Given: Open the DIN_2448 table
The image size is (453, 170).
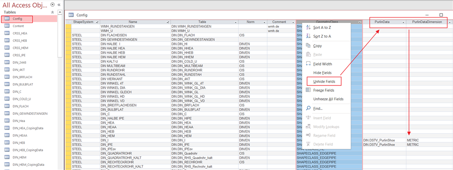Looking at the screenshot, I should (x=19, y=62).
